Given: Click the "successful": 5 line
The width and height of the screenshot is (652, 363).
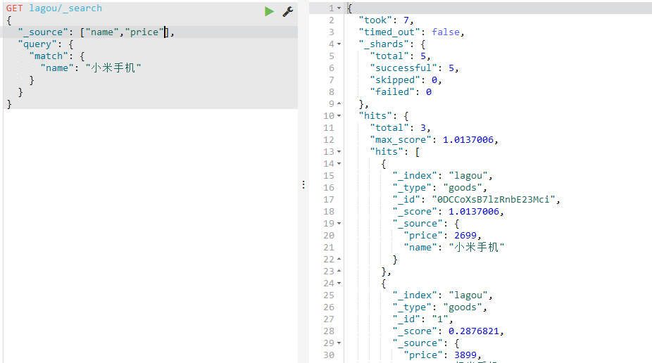Looking at the screenshot, I should point(414,68).
